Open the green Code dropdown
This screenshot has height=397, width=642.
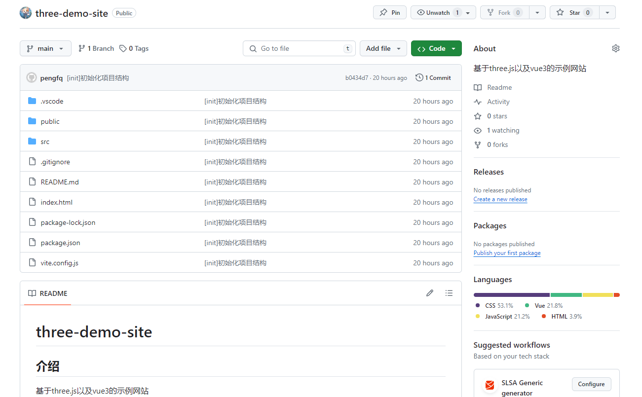[436, 48]
